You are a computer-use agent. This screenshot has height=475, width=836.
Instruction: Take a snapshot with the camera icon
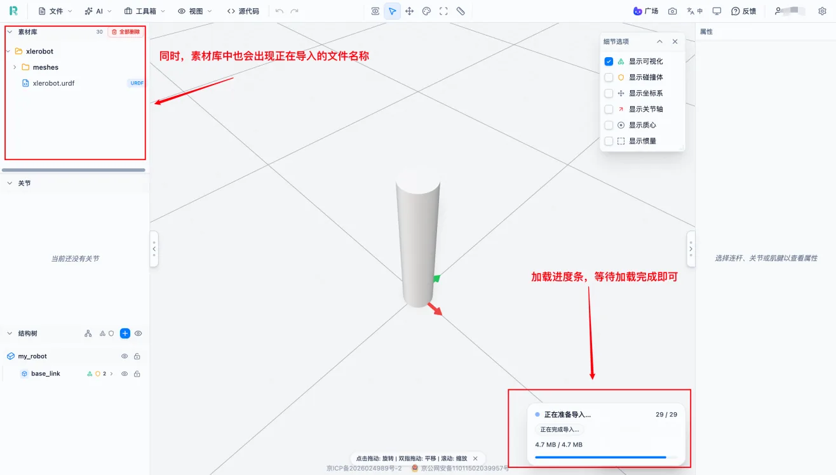click(672, 11)
